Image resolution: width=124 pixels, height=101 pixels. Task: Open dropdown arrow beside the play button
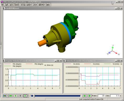click(28, 96)
